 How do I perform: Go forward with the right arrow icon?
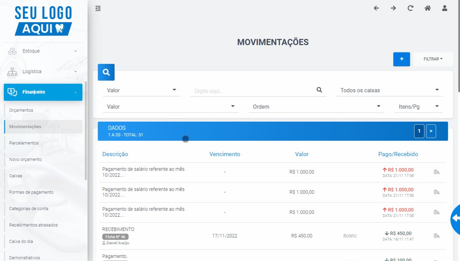click(x=393, y=8)
